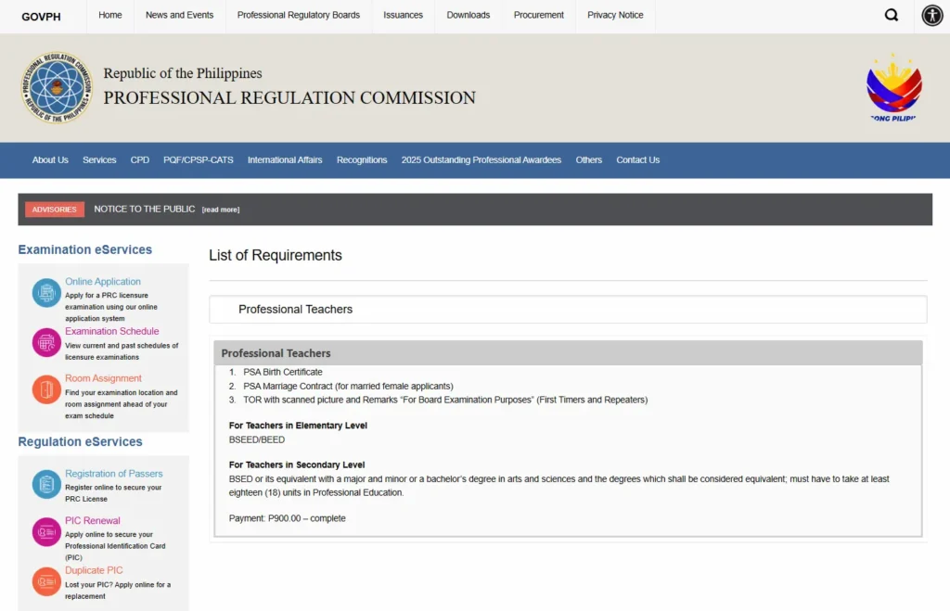Image resolution: width=950 pixels, height=611 pixels.
Task: Click the Professional Teachers gray panel header
Action: tap(568, 353)
